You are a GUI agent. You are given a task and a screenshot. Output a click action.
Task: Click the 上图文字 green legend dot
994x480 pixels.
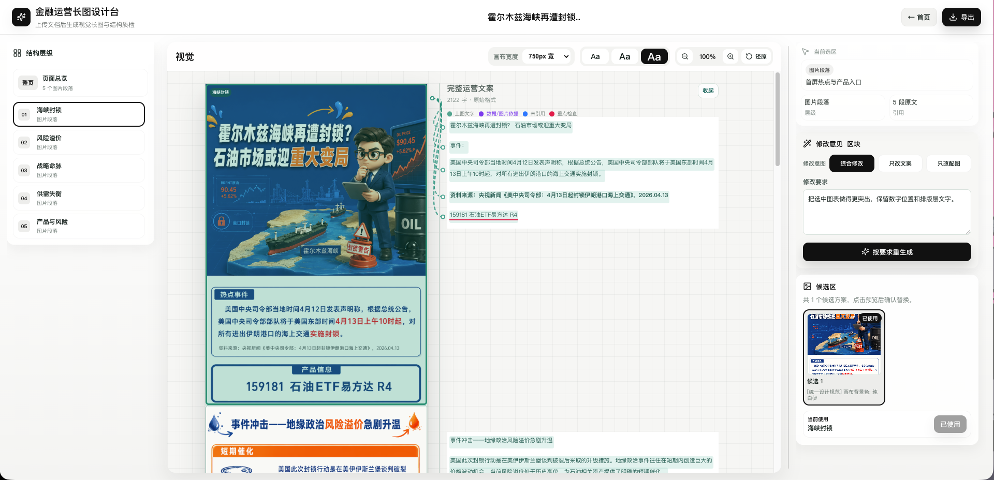[x=450, y=114]
